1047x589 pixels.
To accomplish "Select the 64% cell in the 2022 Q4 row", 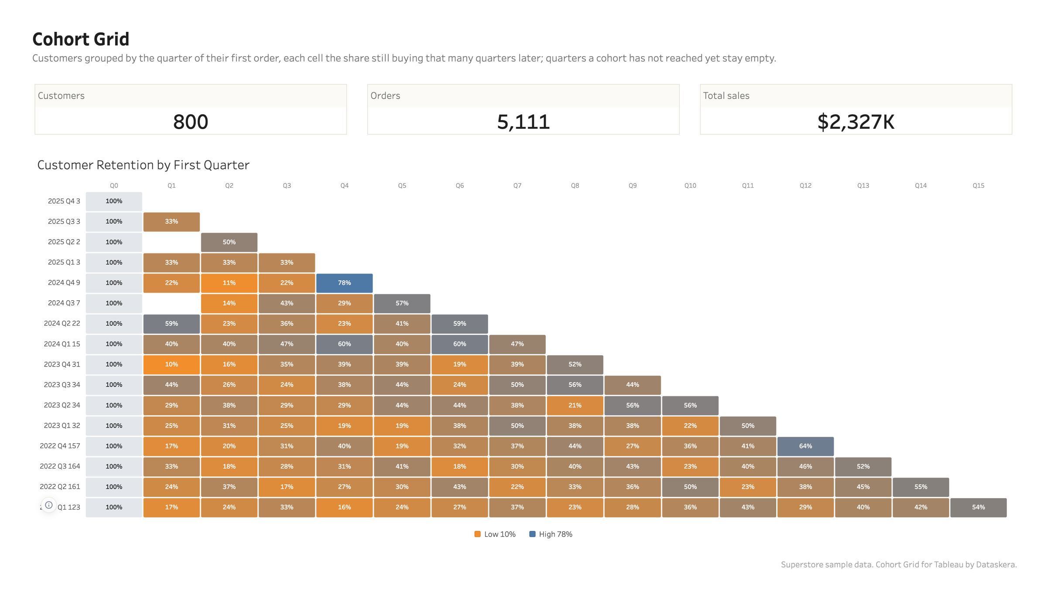I will (805, 446).
